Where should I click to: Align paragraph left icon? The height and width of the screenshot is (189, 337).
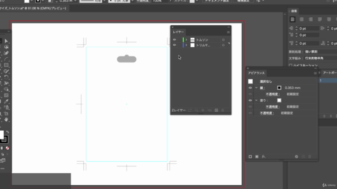tap(293, 19)
